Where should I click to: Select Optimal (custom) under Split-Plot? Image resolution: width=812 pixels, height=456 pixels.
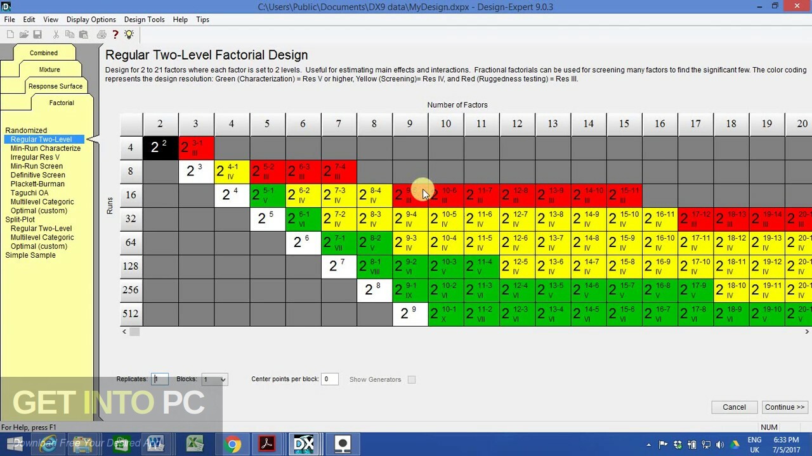(x=39, y=246)
